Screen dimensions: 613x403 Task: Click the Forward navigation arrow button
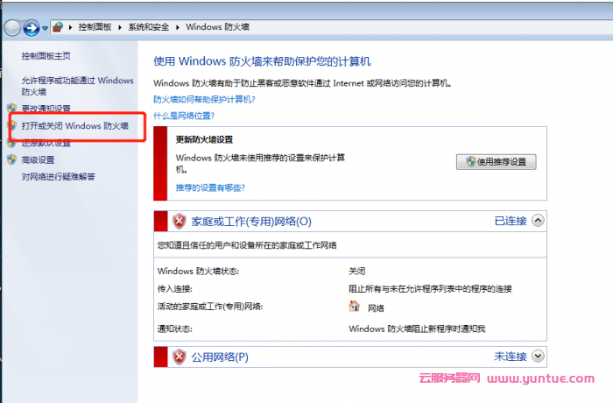tap(32, 28)
